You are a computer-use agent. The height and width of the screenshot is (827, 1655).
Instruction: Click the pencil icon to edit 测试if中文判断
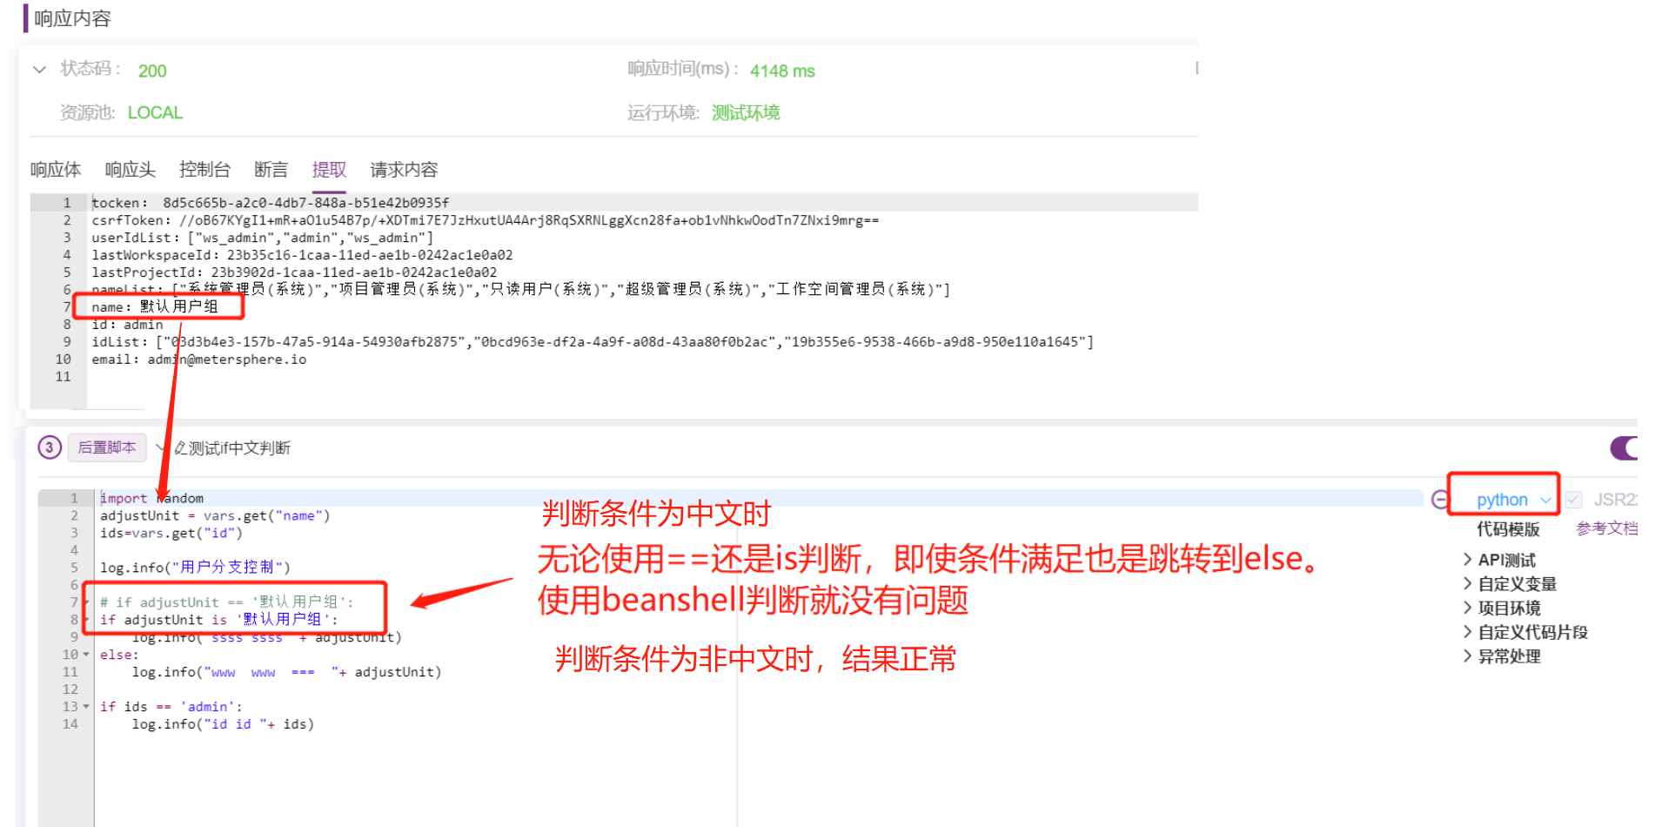pos(180,447)
